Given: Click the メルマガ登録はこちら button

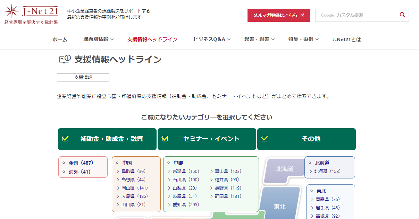Looking at the screenshot, I should (278, 15).
